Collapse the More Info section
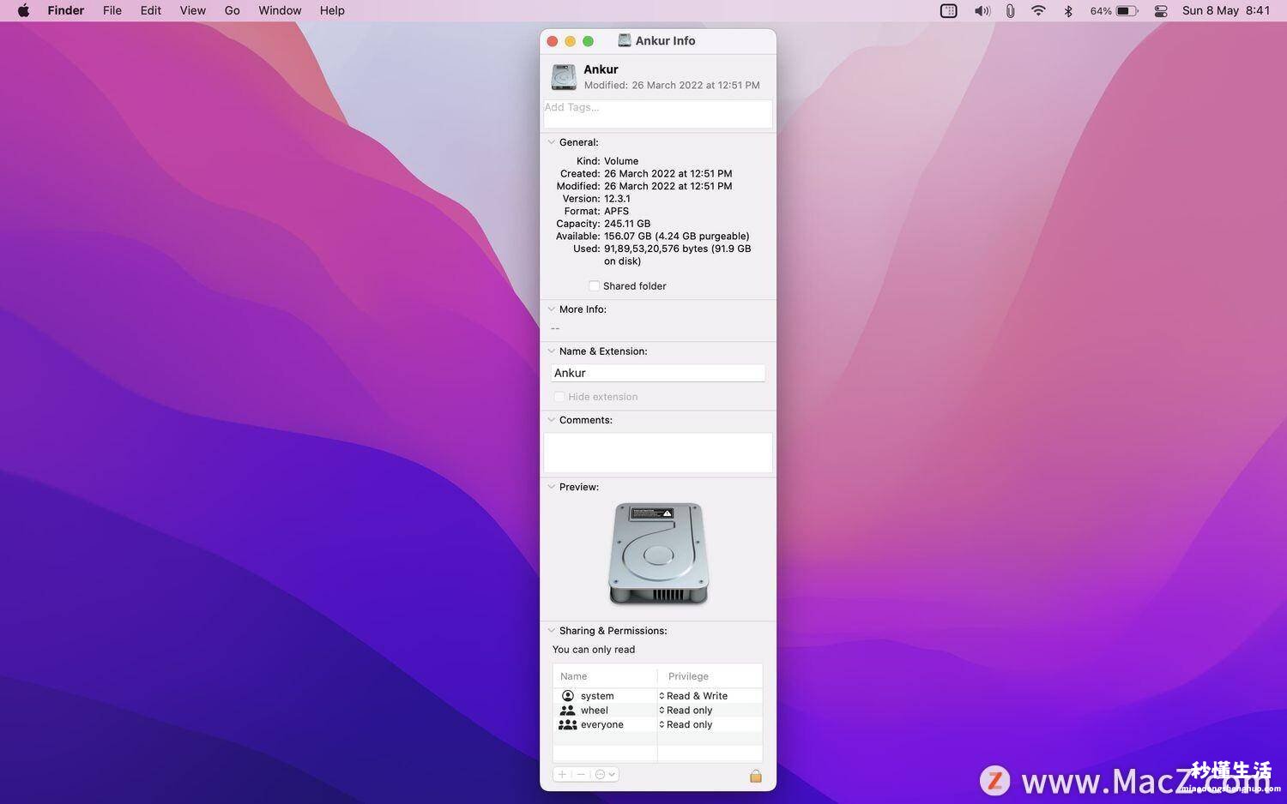The width and height of the screenshot is (1287, 804). click(x=552, y=309)
